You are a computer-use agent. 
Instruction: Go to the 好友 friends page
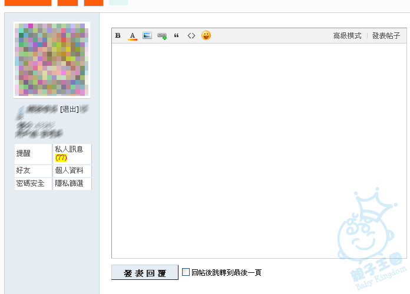point(24,171)
